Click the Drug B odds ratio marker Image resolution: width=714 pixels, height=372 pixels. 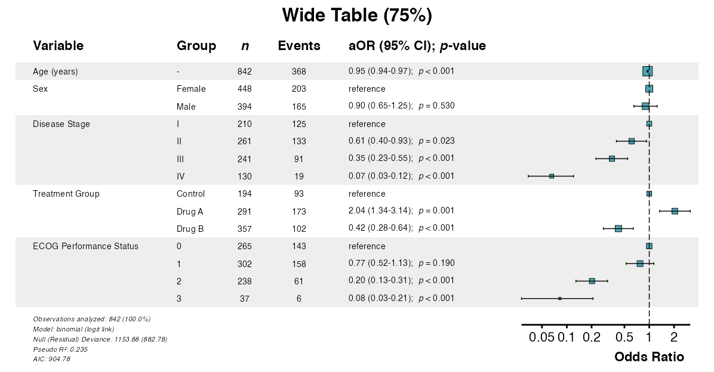pos(618,228)
